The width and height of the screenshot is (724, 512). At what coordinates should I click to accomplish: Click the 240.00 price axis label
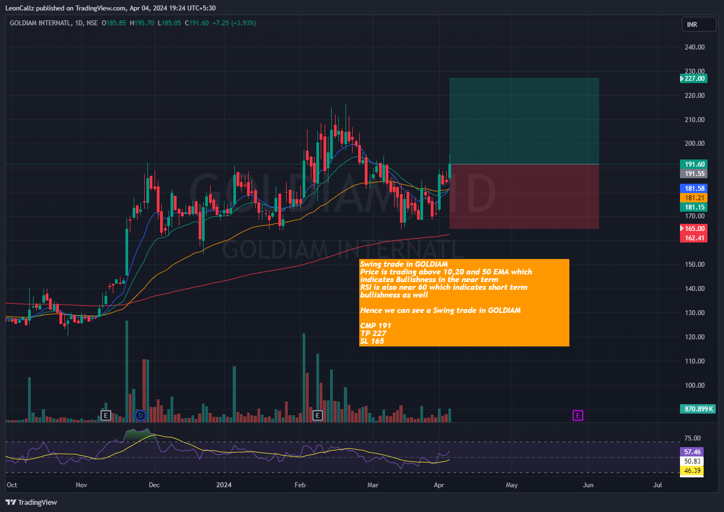pos(694,47)
